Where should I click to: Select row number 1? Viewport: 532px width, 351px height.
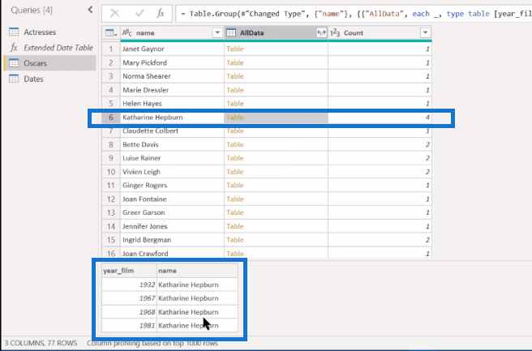click(x=111, y=49)
